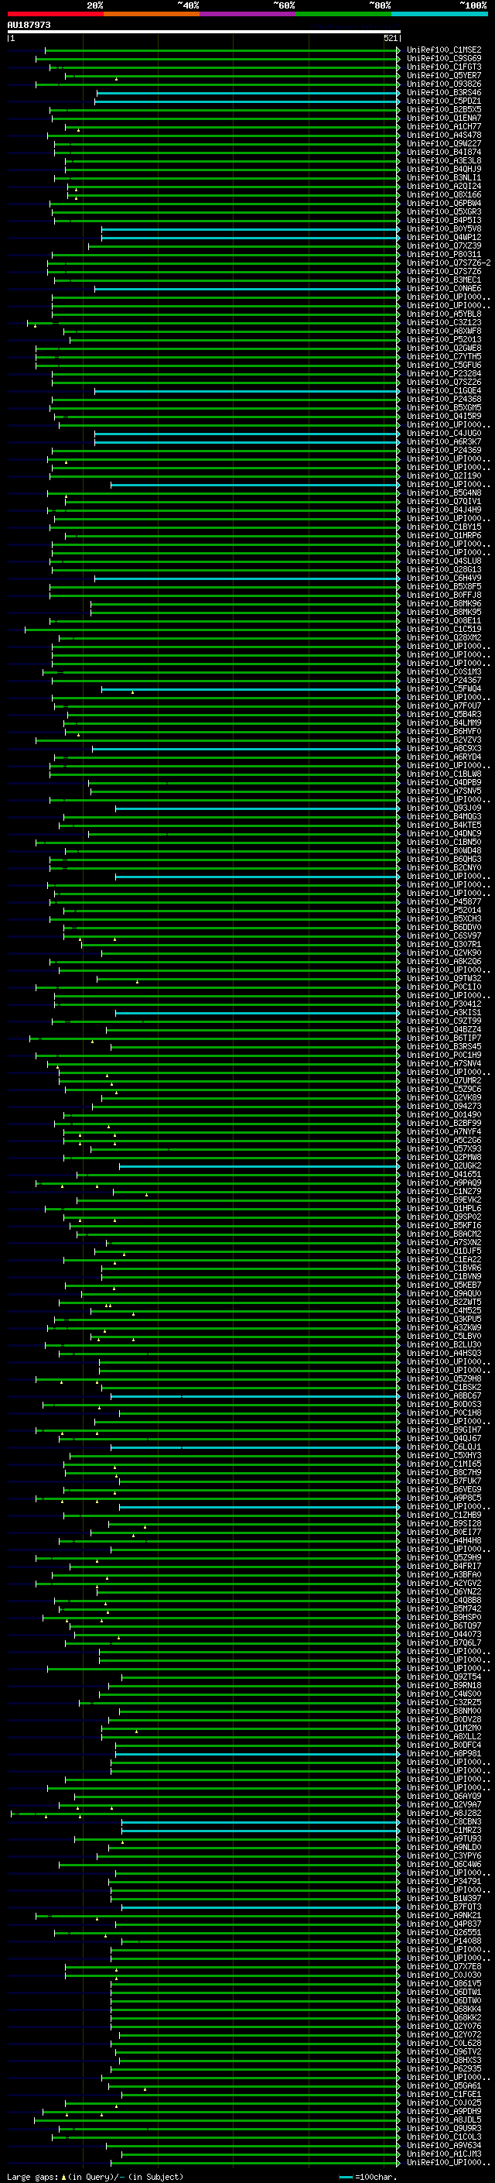Click the gap marker on the UniRef100_A1CH77 row
Image resolution: width=495 pixels, height=2183 pixels.
79,129
